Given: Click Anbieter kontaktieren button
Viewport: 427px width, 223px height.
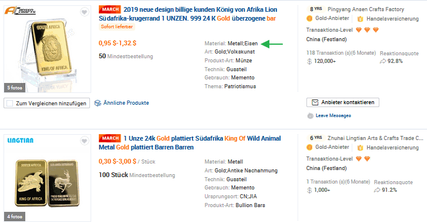Looking at the screenshot, I should 343,102.
